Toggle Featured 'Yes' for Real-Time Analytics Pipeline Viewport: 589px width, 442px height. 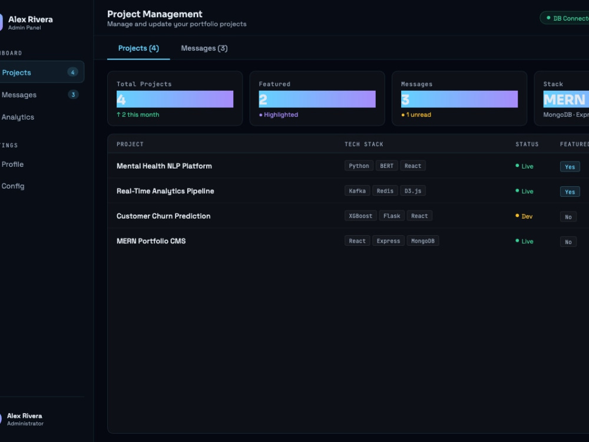tap(570, 192)
